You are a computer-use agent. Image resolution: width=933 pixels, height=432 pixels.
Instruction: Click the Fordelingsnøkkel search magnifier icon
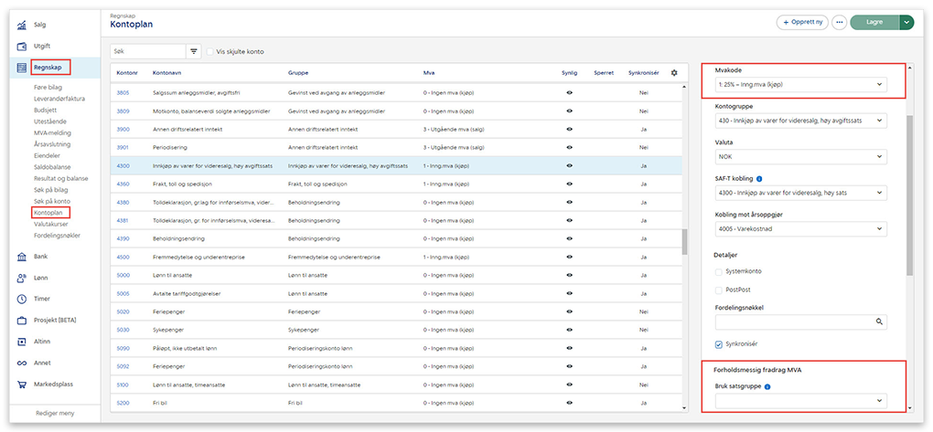point(879,321)
